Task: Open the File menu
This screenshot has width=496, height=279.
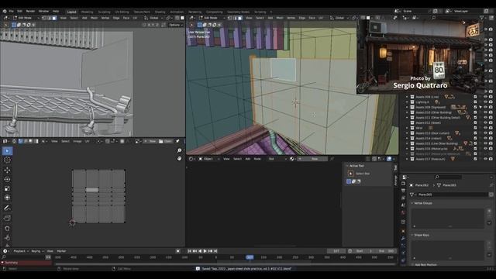Action: 11,11
